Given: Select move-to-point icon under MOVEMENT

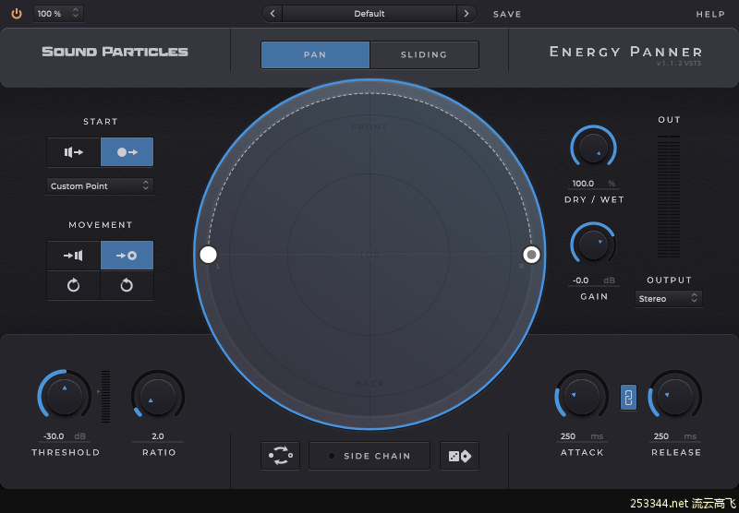Looking at the screenshot, I should (127, 255).
